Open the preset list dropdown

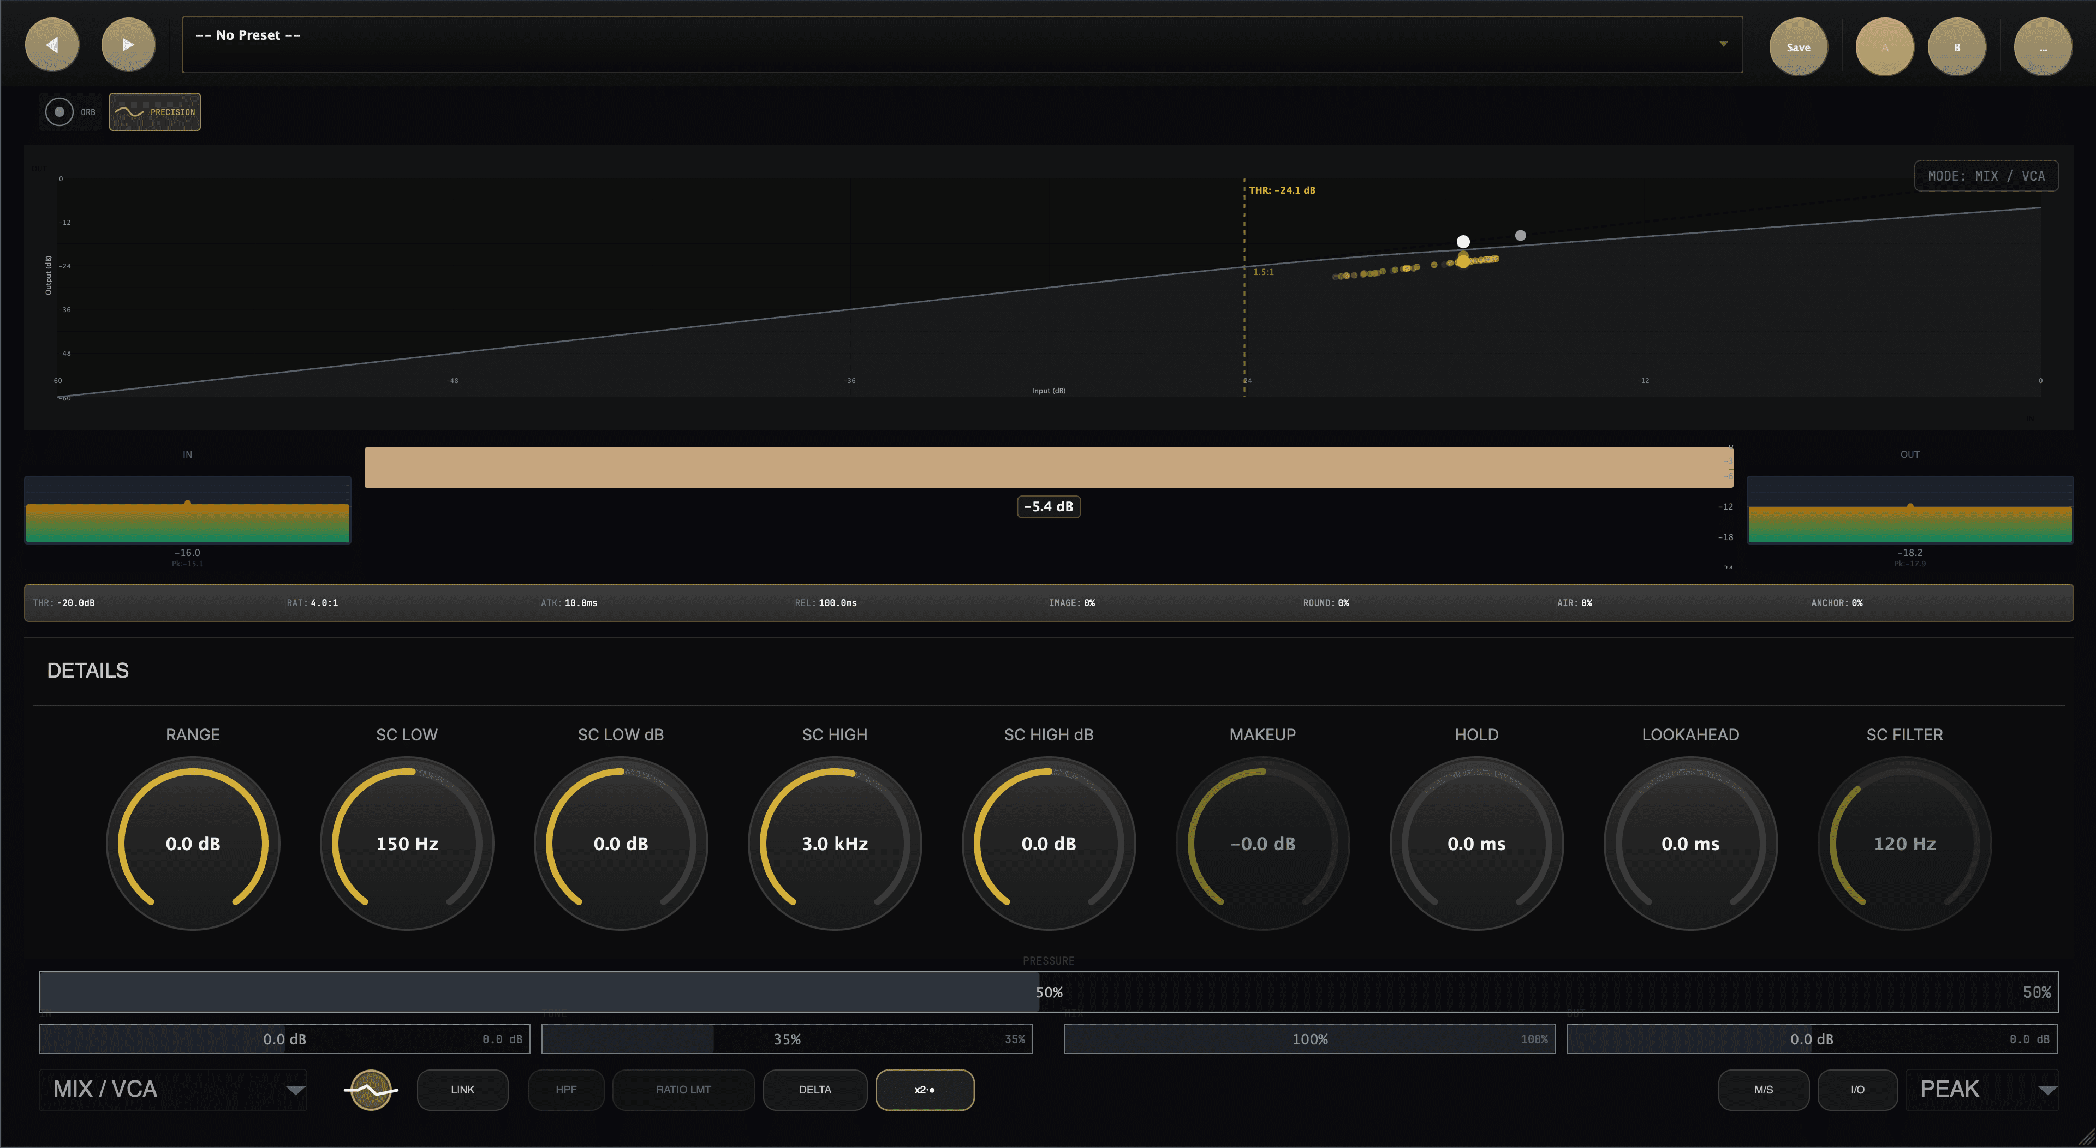[x=1723, y=44]
